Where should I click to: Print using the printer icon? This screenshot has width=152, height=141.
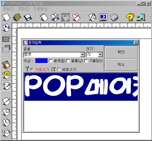[x=114, y=17]
